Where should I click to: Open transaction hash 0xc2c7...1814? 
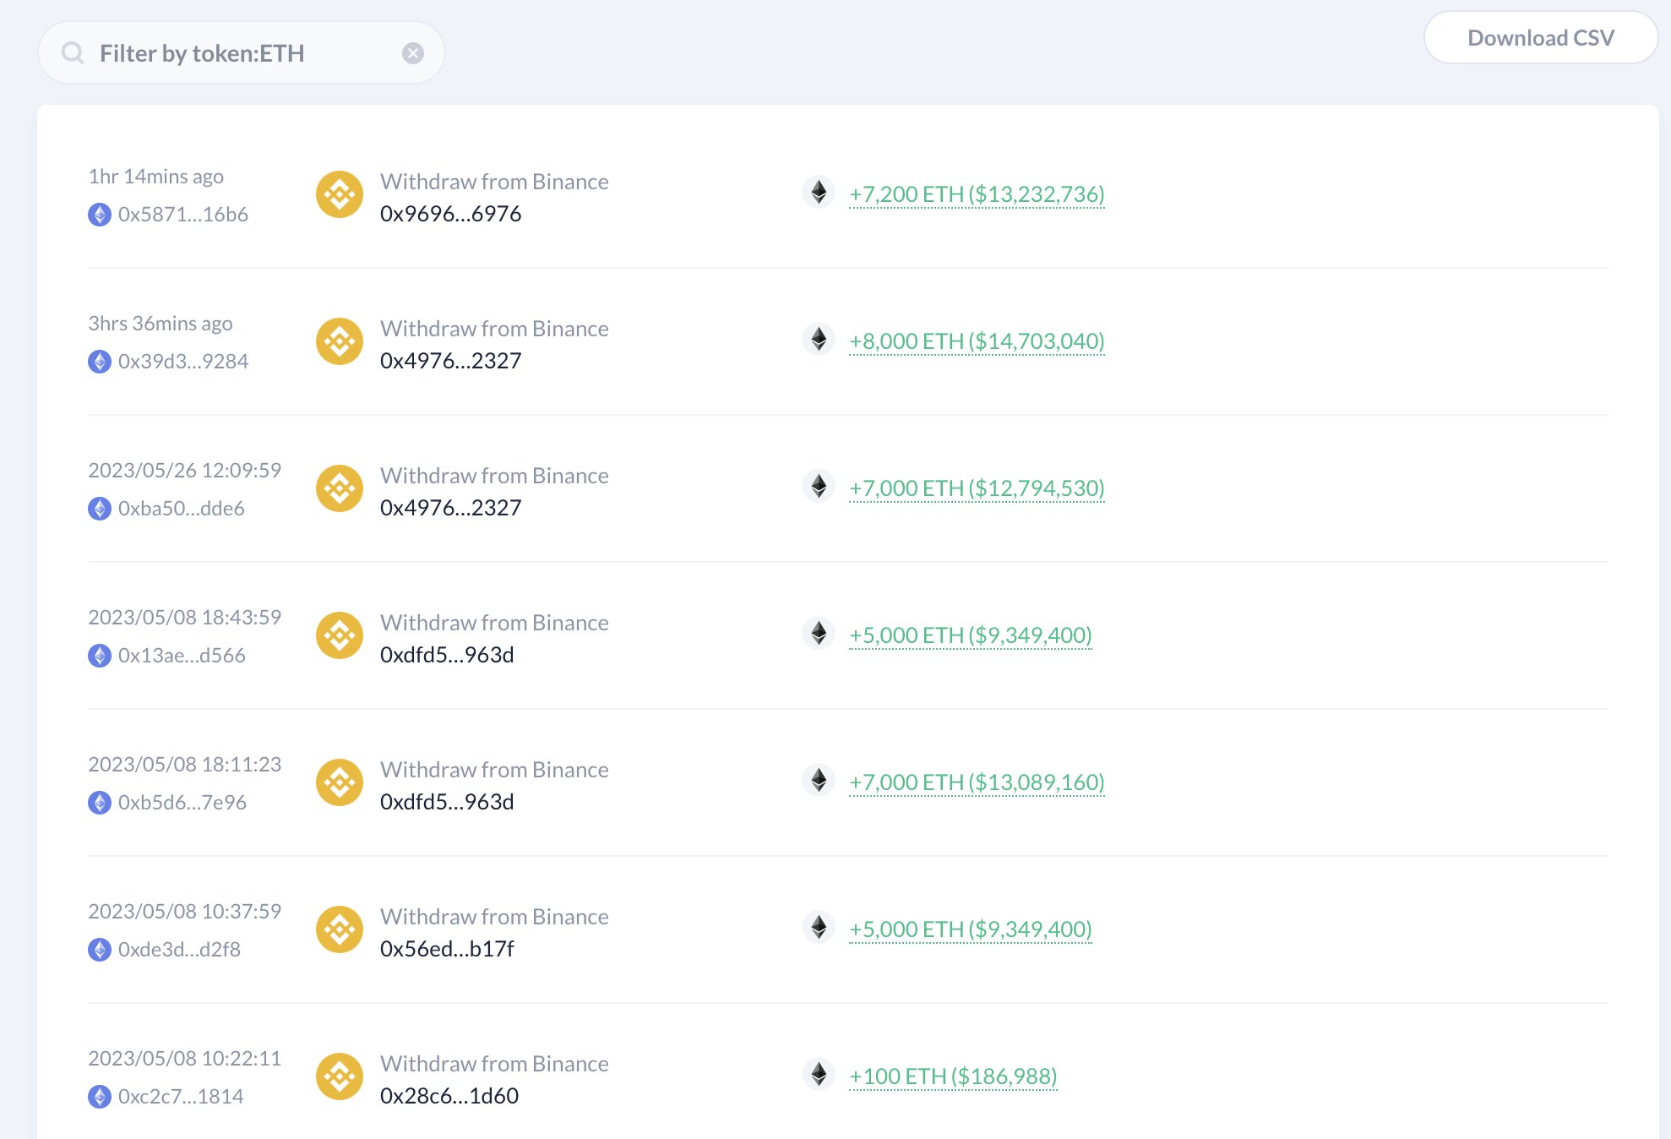coord(181,1097)
